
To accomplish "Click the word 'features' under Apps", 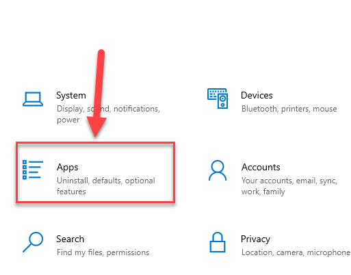I will (x=71, y=192).
